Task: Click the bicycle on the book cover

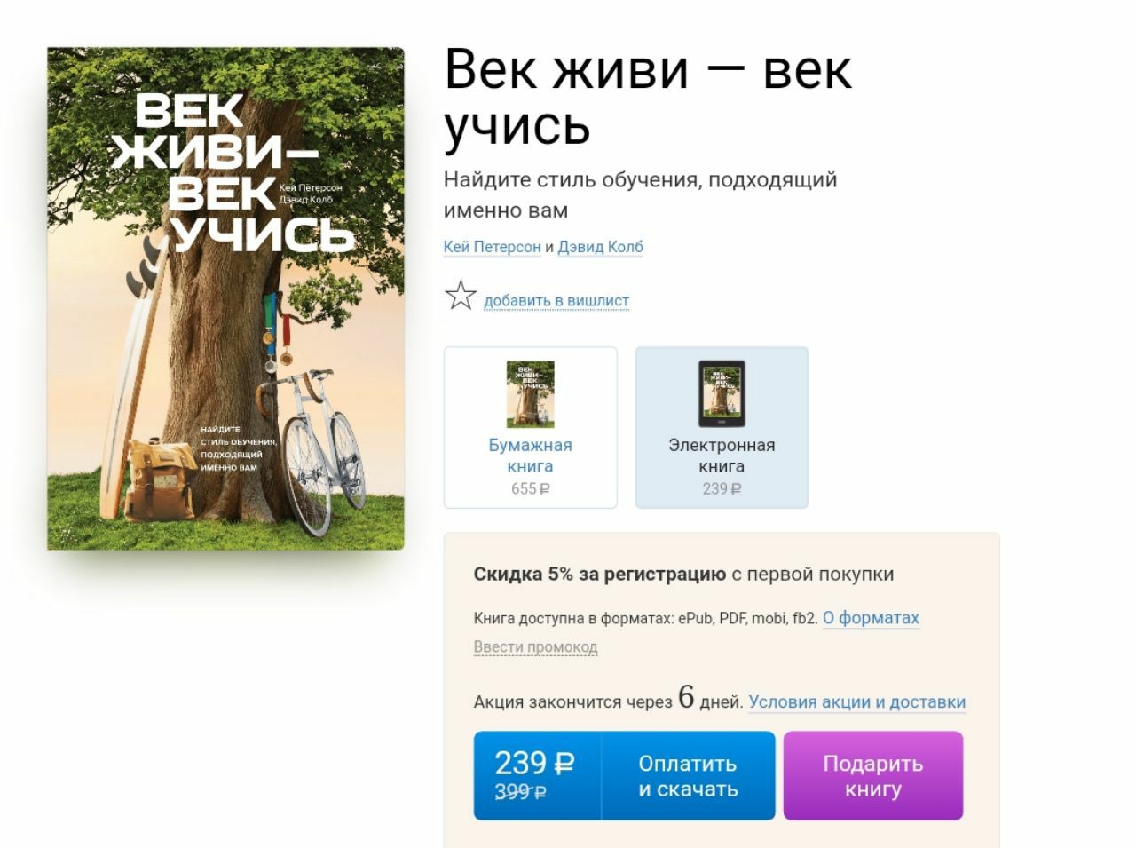Action: click(312, 449)
